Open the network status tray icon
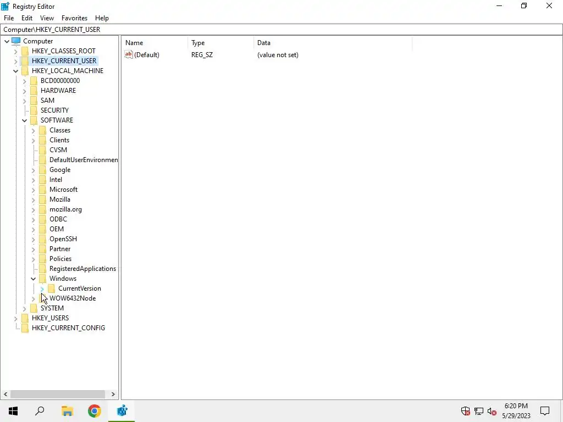The height and width of the screenshot is (422, 563). 479,411
